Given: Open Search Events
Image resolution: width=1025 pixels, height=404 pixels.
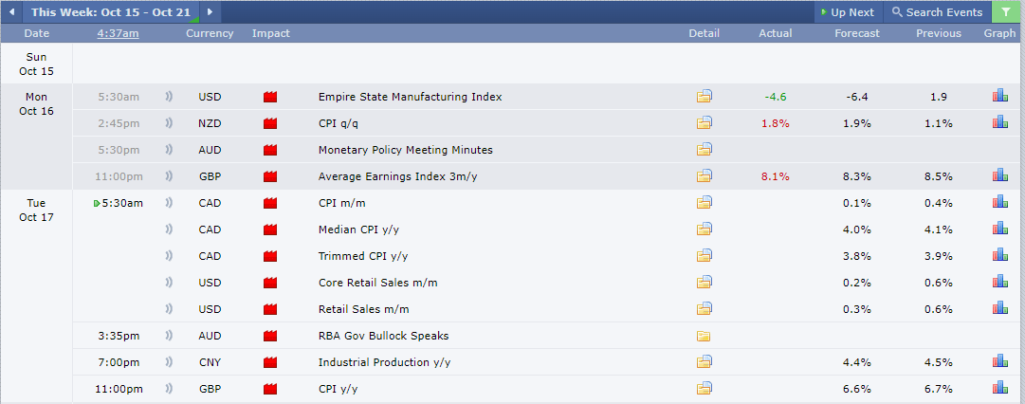Looking at the screenshot, I should (x=937, y=11).
